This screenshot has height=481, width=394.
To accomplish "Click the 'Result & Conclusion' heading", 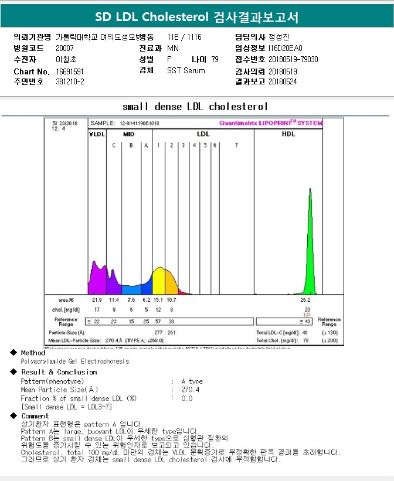I will tap(59, 372).
